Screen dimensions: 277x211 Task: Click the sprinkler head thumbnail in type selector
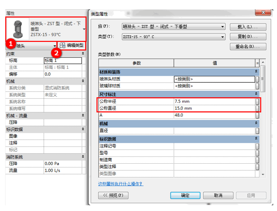(x=18, y=29)
